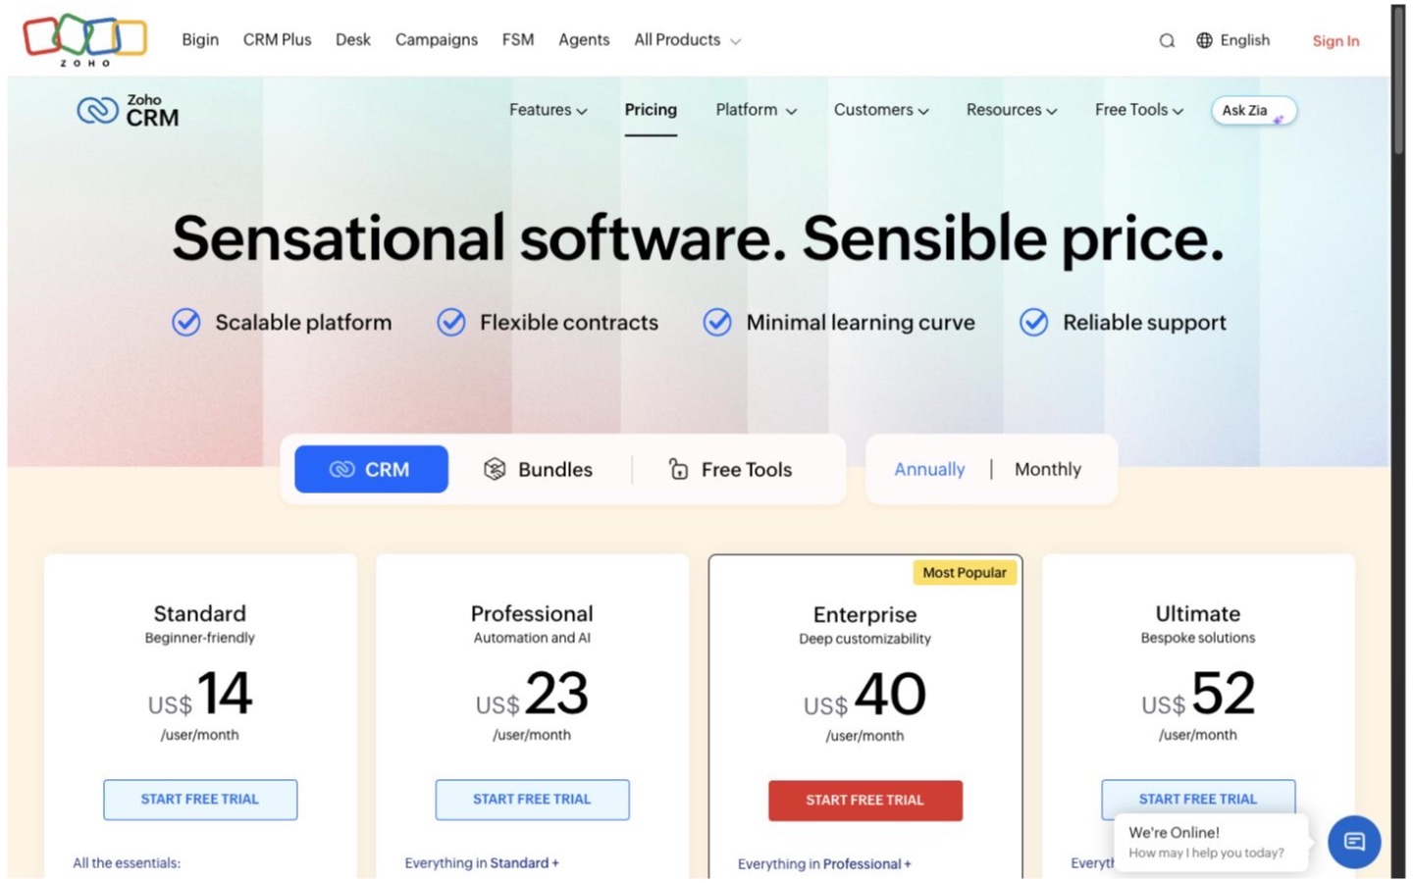Select the CRM pricing tab
Viewport: 1413px width, 883px height.
pyautogui.click(x=371, y=469)
